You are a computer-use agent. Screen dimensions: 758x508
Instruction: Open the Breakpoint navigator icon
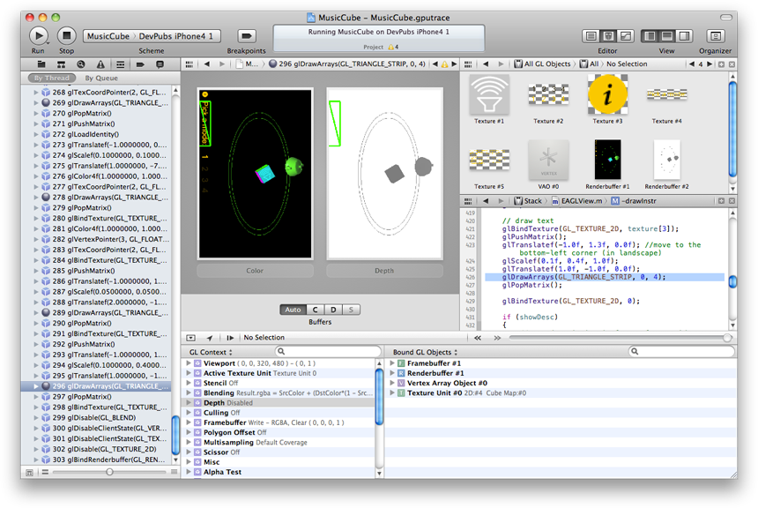(x=140, y=65)
